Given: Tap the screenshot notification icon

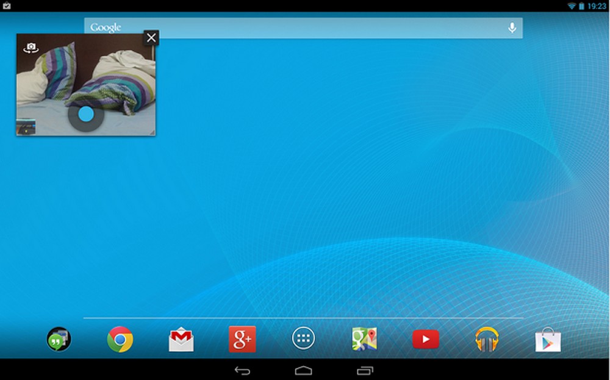Looking at the screenshot, I should 7,5.
